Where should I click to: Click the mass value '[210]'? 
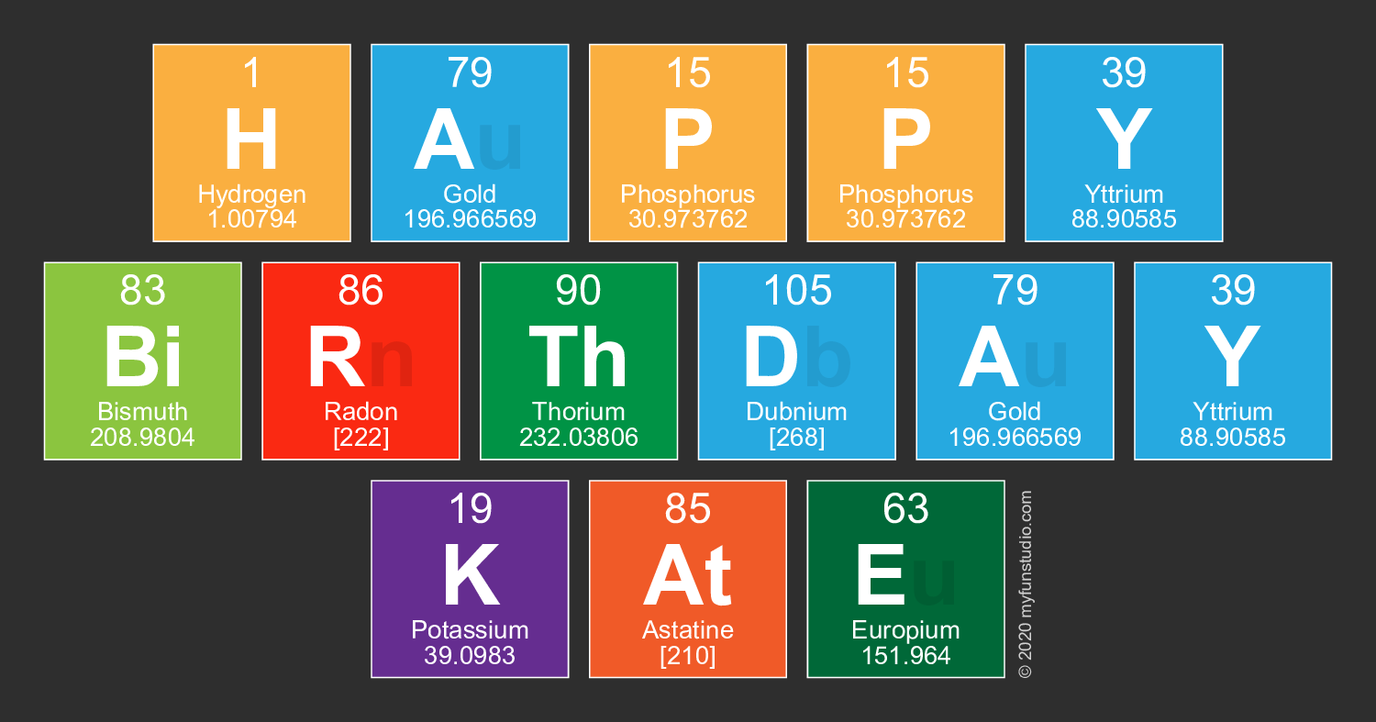[x=688, y=656]
